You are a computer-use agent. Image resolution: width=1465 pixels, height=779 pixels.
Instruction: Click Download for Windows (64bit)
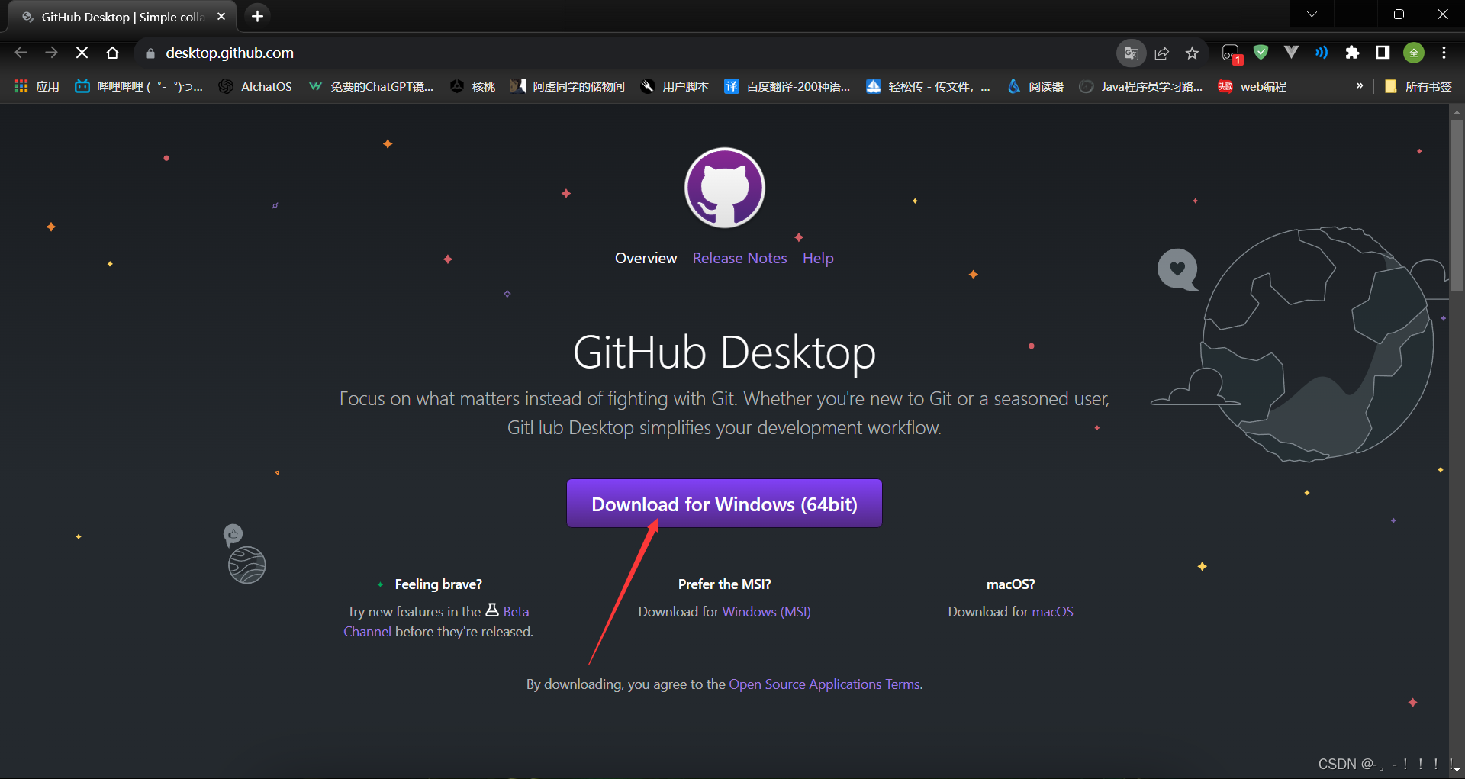click(724, 504)
